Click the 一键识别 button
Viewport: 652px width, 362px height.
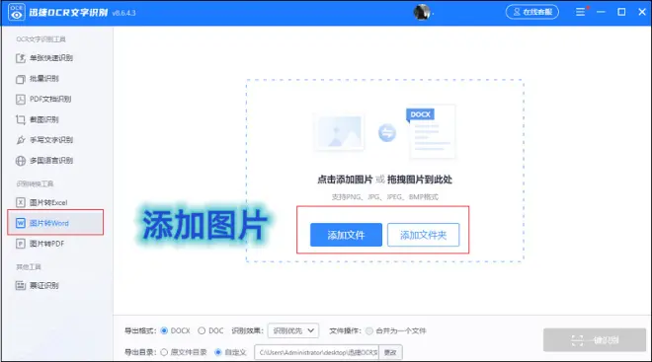pos(595,340)
